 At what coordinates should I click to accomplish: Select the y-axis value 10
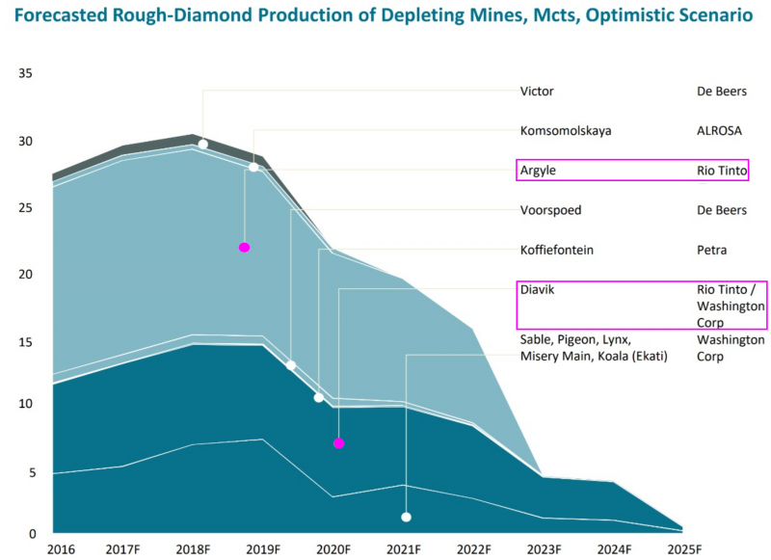[x=25, y=404]
